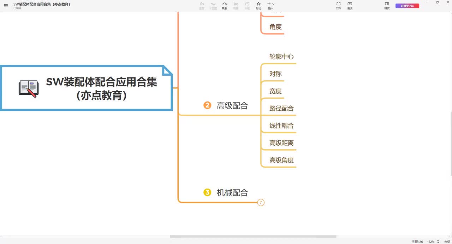Click the 已编辑 status under the title
Viewport: 452px width, 244px height.
point(17,8)
